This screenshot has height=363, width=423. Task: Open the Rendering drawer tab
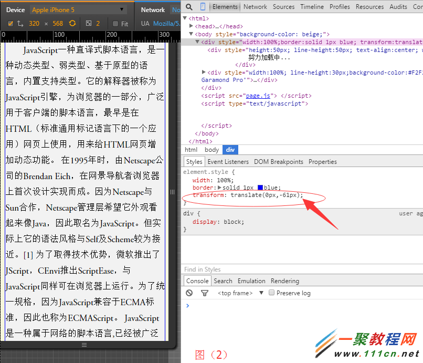pos(285,281)
